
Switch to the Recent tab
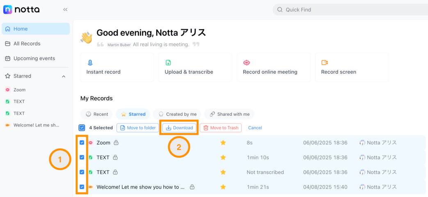[97, 114]
